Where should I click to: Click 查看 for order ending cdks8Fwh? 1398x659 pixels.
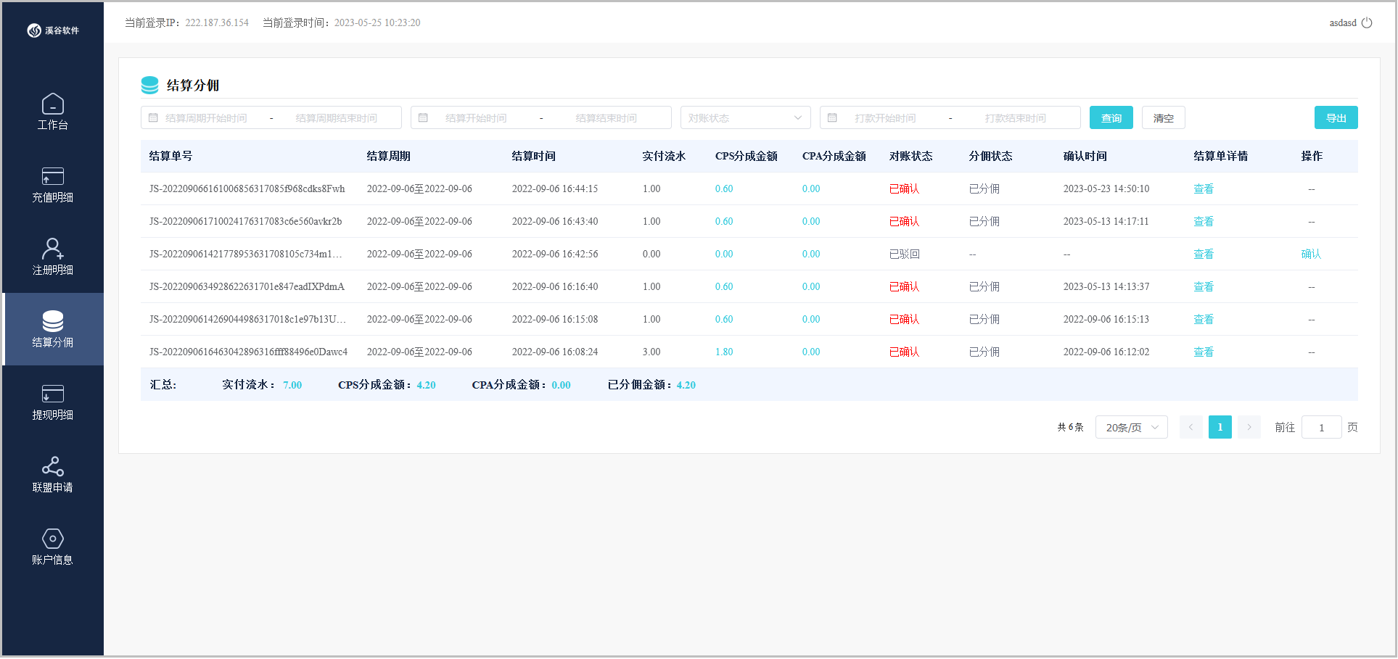1204,188
